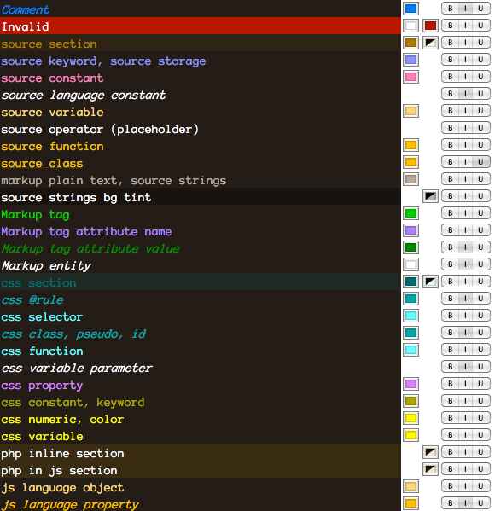Select the 'css section' row
The height and width of the screenshot is (511, 495).
(x=201, y=282)
